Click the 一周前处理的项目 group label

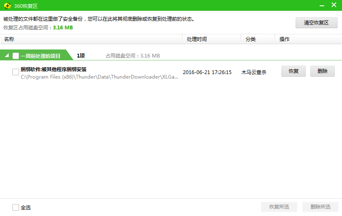(x=41, y=56)
